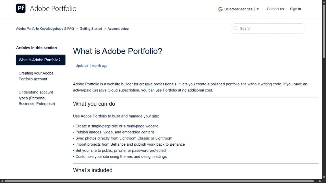
Task: Click the Articles in this section label
Action: tap(36, 48)
